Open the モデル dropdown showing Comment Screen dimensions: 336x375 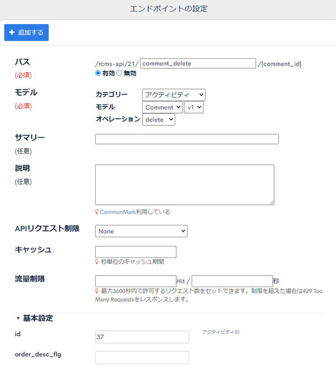[162, 107]
